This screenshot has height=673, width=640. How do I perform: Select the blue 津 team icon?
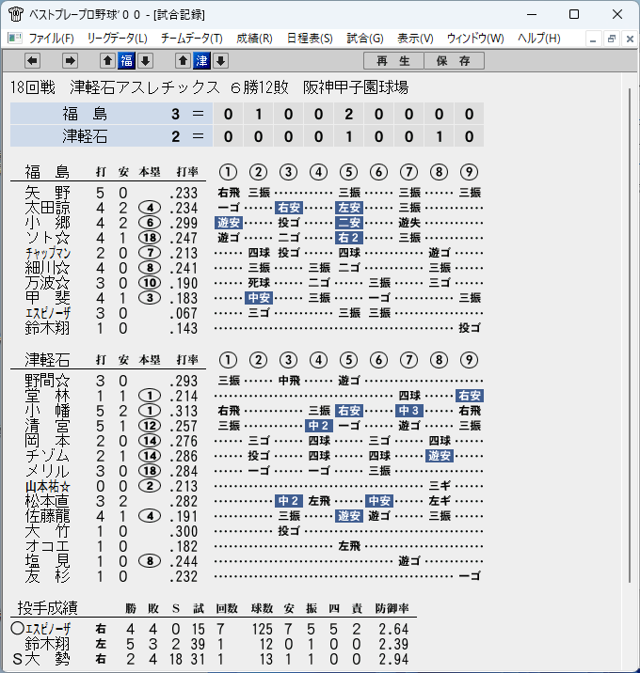pyautogui.click(x=201, y=61)
